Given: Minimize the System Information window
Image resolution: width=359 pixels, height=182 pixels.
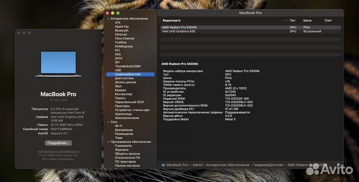Looking at the screenshot, I should pyautogui.click(x=113, y=13).
